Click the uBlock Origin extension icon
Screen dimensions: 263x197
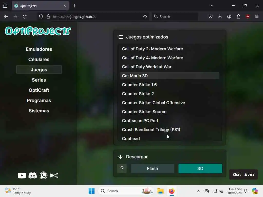[248, 16]
